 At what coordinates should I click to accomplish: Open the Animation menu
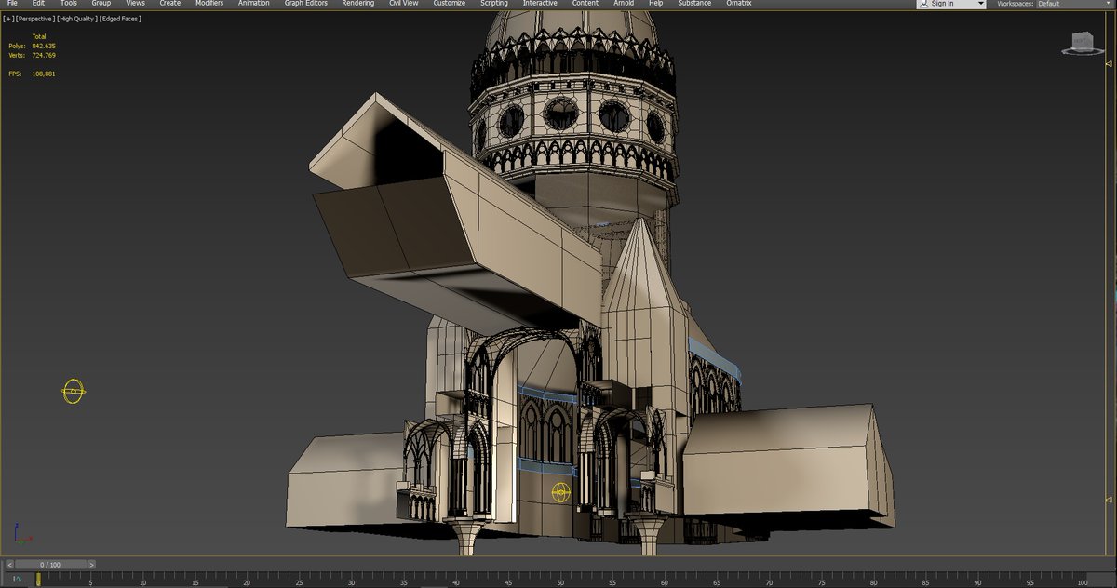click(x=253, y=3)
